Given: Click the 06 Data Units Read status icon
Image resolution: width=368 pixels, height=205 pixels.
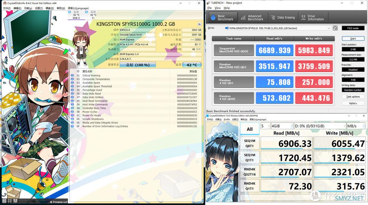Looking at the screenshot, I should click(x=72, y=94).
